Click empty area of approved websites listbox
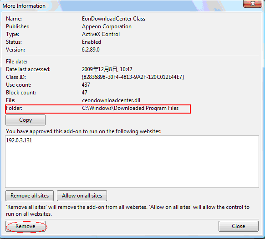 tap(132, 166)
